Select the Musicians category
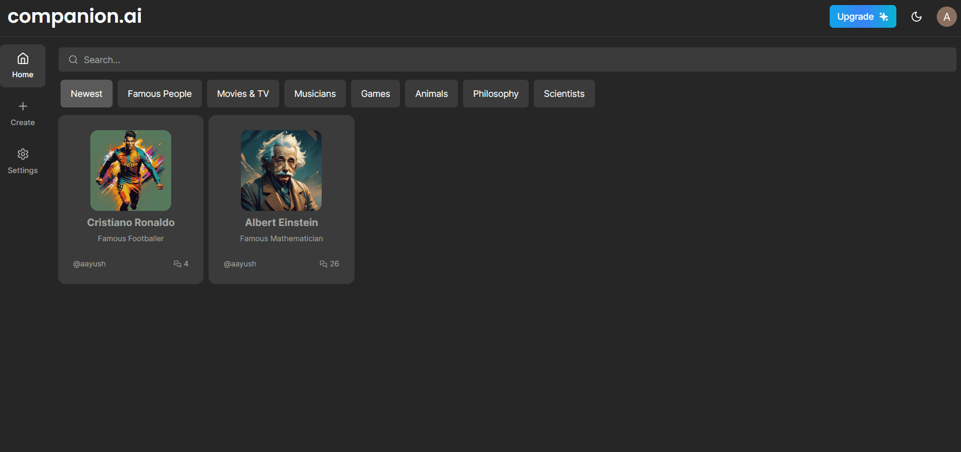The height and width of the screenshot is (452, 961). coord(315,94)
